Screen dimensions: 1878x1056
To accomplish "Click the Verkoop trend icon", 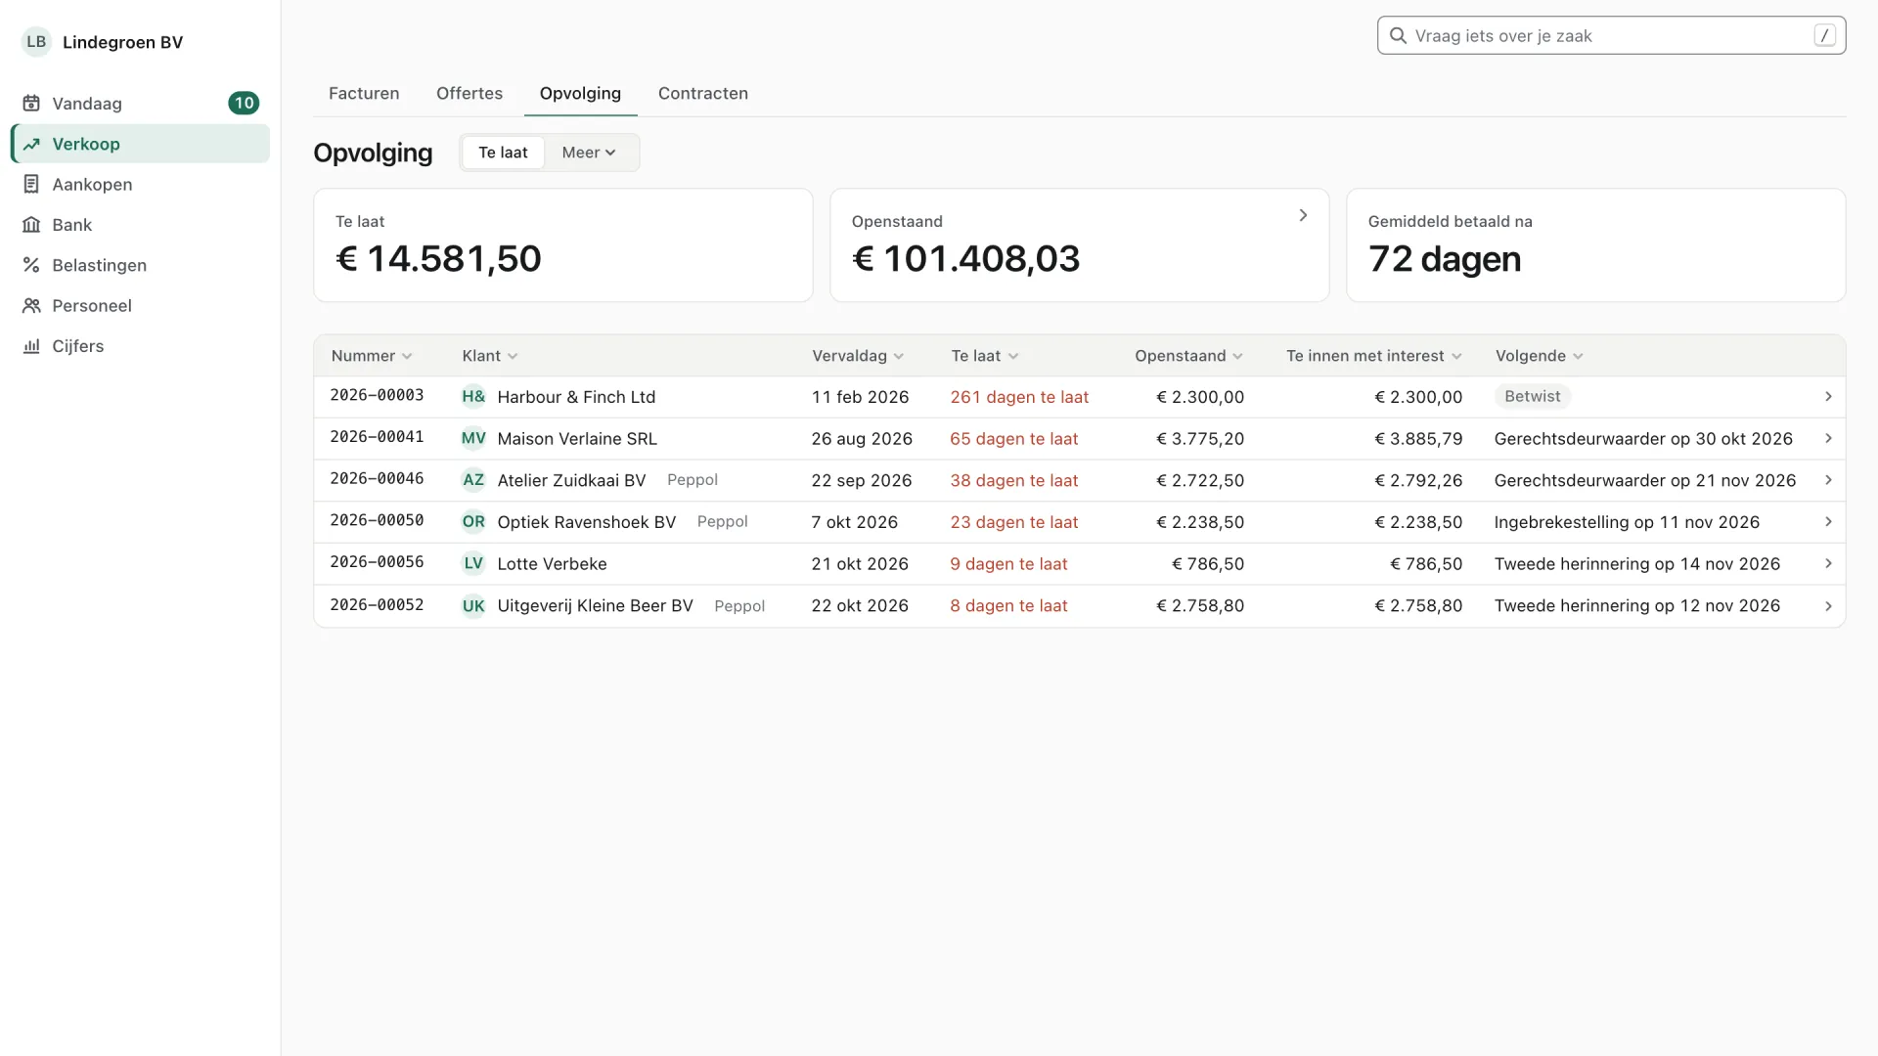I will 31,144.
